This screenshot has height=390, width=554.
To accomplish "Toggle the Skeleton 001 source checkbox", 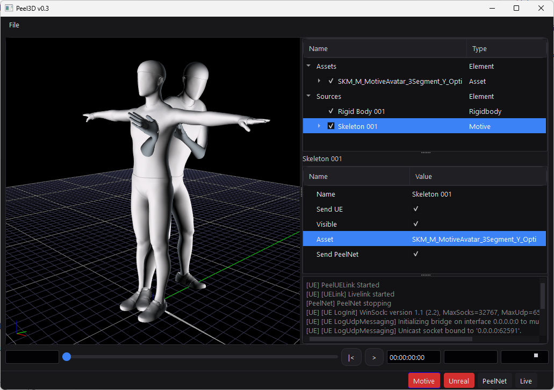I will (331, 126).
